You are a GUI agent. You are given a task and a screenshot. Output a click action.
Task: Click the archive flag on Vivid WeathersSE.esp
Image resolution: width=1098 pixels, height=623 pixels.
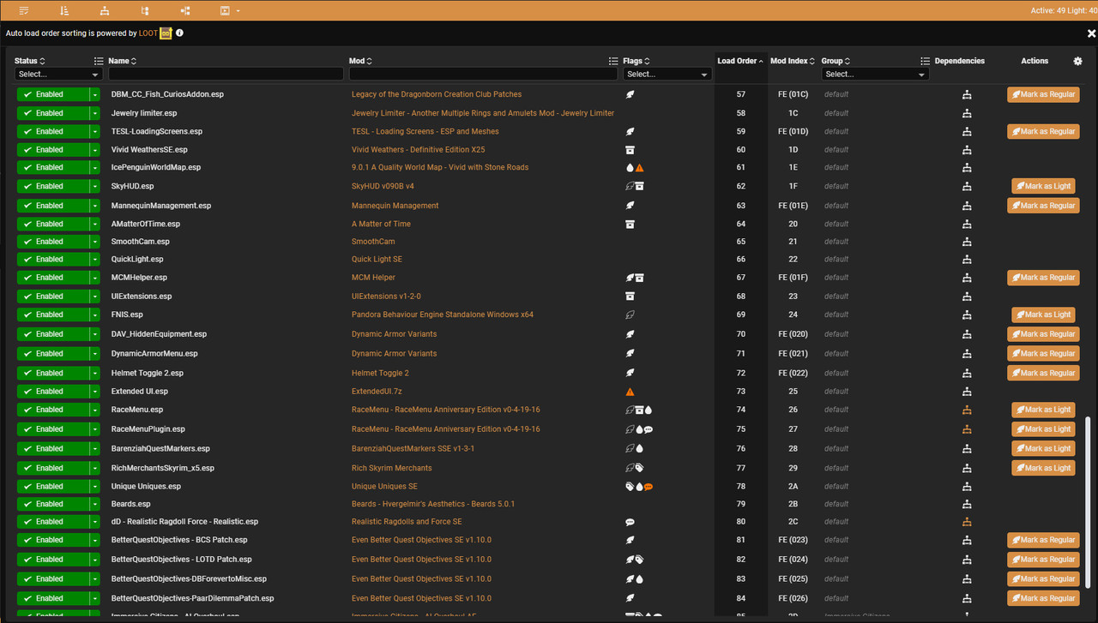point(630,150)
